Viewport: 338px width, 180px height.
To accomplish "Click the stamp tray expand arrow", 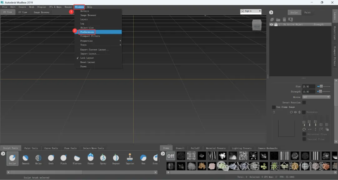I will [x=163, y=153].
